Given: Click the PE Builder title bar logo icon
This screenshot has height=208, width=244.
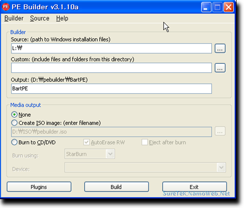Looking at the screenshot, I should point(6,7).
